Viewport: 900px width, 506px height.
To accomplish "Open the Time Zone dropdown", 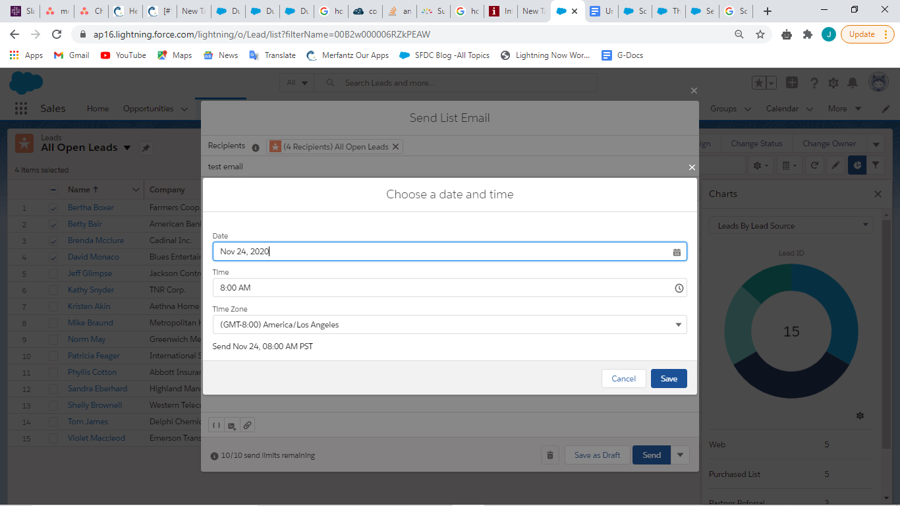I will (x=449, y=325).
